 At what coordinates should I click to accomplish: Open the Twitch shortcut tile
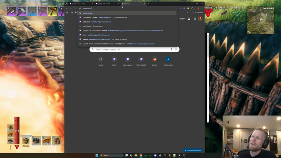(114, 61)
